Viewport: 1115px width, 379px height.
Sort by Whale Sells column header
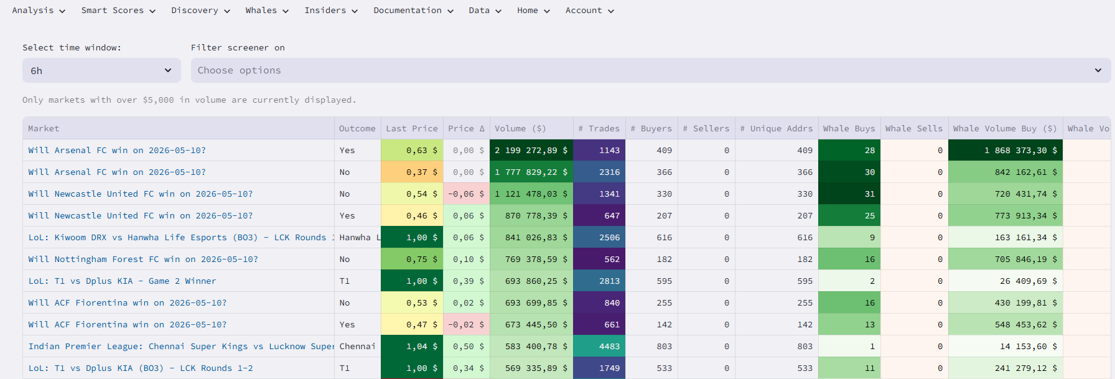914,129
